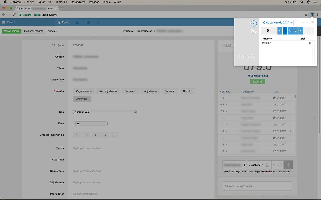
Task: Open the tasks checkmark icon in Podio bar
Action: tap(99, 22)
